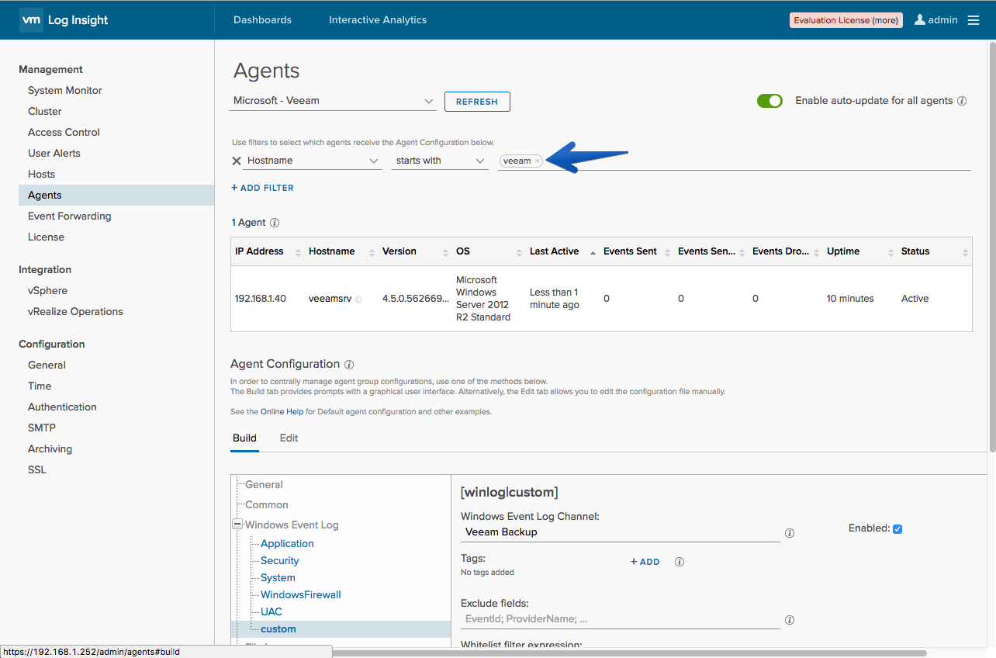Open Hosts page in sidebar

pos(41,175)
